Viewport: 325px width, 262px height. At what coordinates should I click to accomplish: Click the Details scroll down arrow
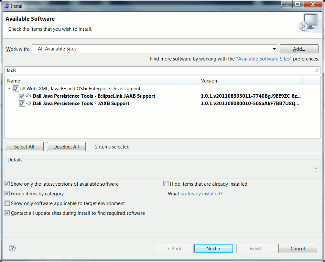pyautogui.click(x=316, y=171)
